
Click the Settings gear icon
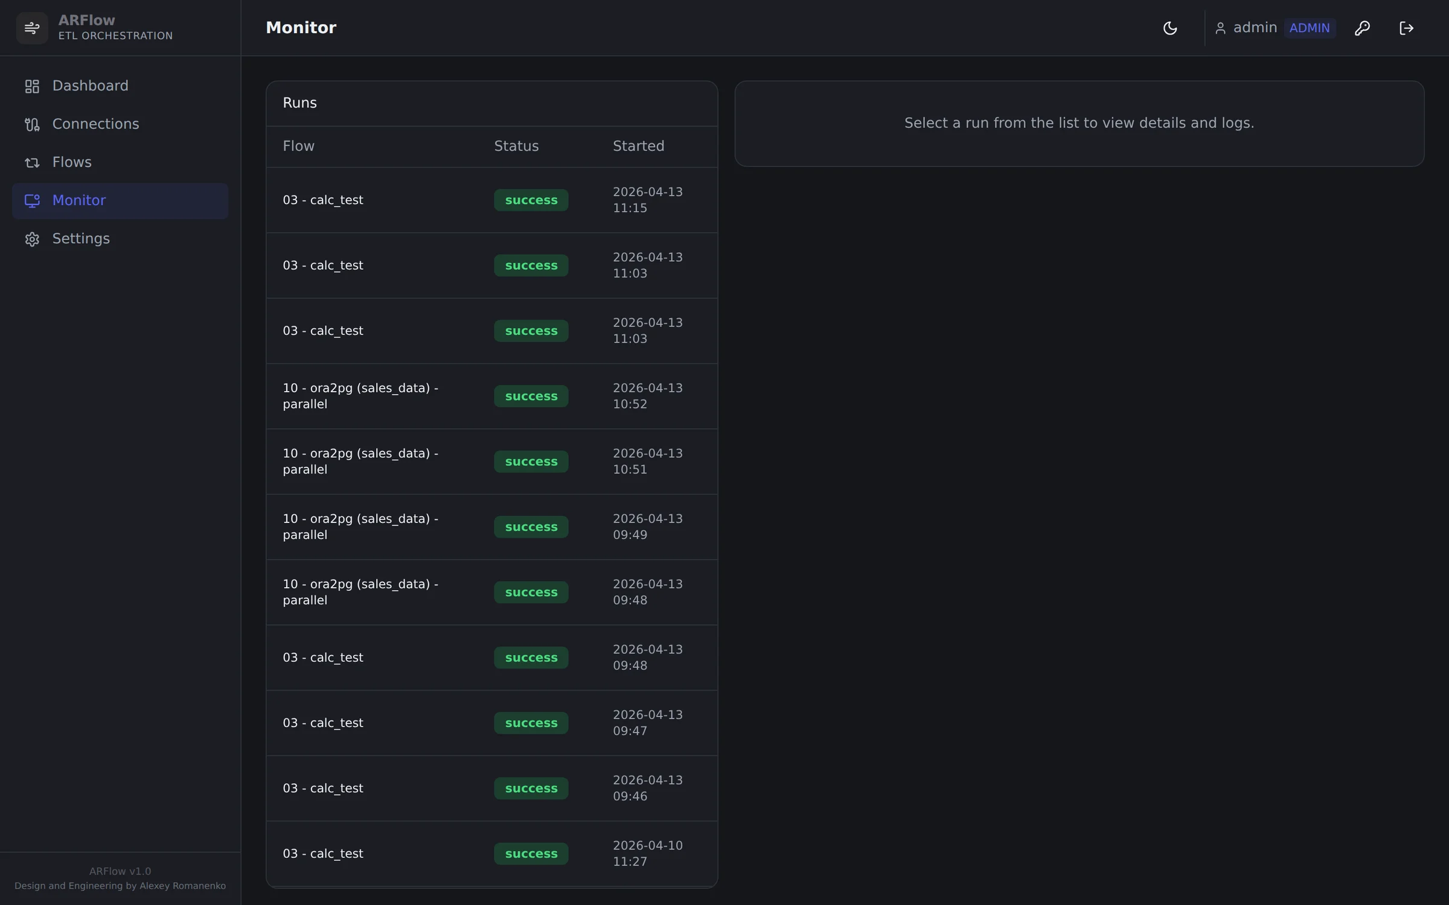pyautogui.click(x=32, y=239)
